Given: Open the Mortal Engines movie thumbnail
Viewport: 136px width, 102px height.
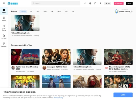Looking at the screenshot, I should pyautogui.click(x=87, y=81).
